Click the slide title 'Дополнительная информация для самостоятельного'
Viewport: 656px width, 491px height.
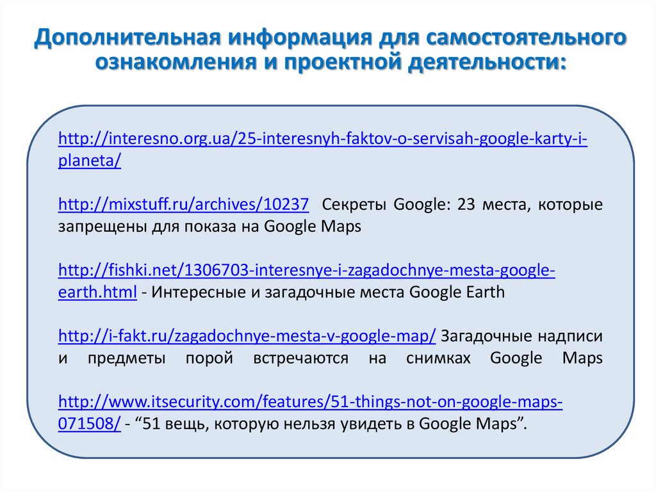pyautogui.click(x=331, y=37)
